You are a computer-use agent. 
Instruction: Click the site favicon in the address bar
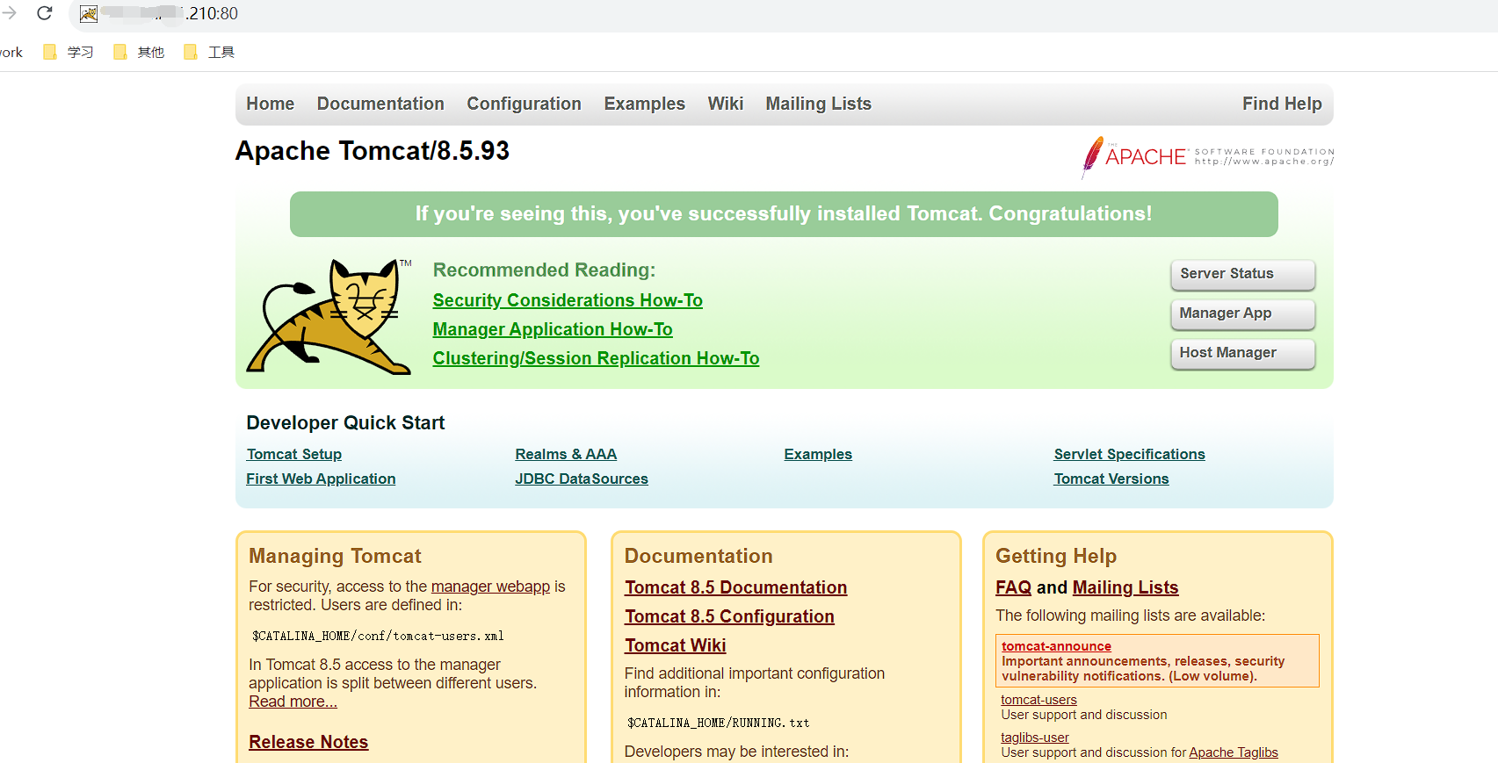pos(89,14)
